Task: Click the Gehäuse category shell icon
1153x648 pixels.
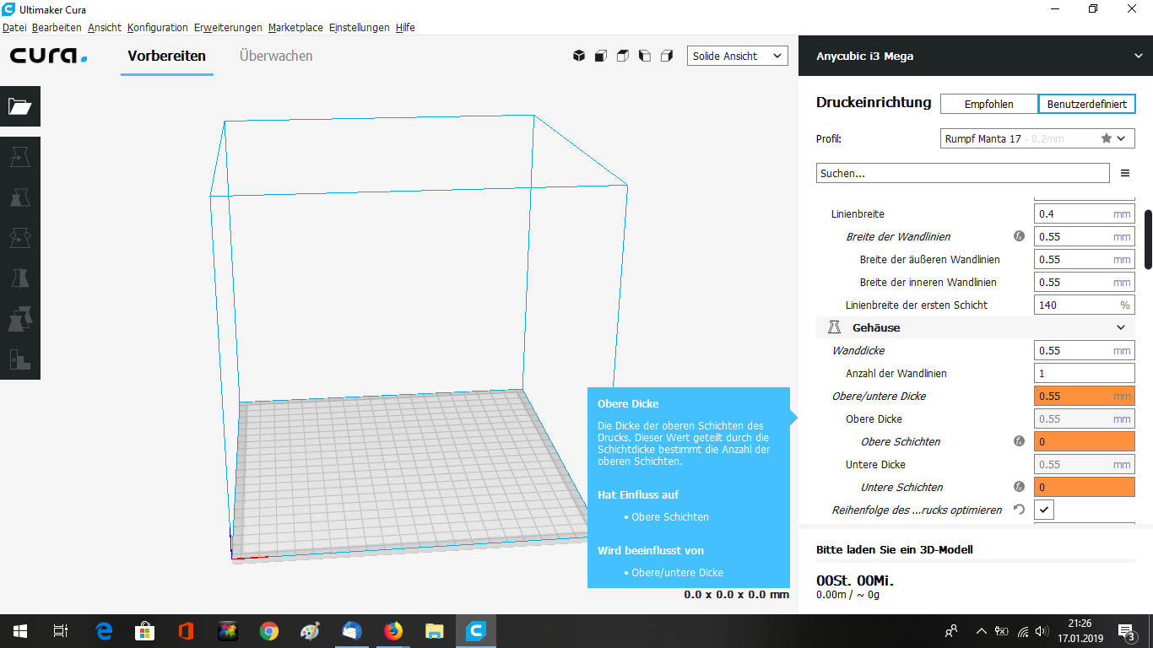Action: pos(834,327)
